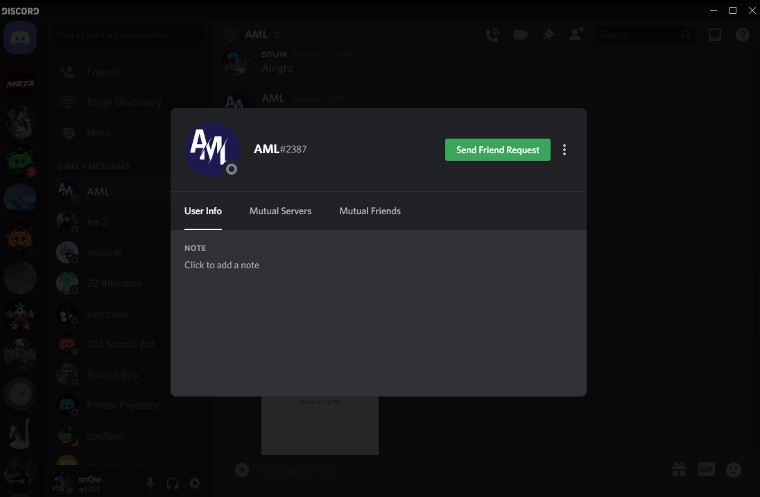Maximize the Discord window
Image resolution: width=760 pixels, height=497 pixels.
coord(733,10)
